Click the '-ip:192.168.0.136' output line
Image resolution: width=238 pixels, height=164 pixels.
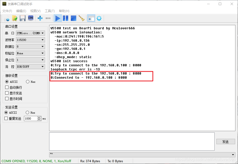click(x=72, y=41)
